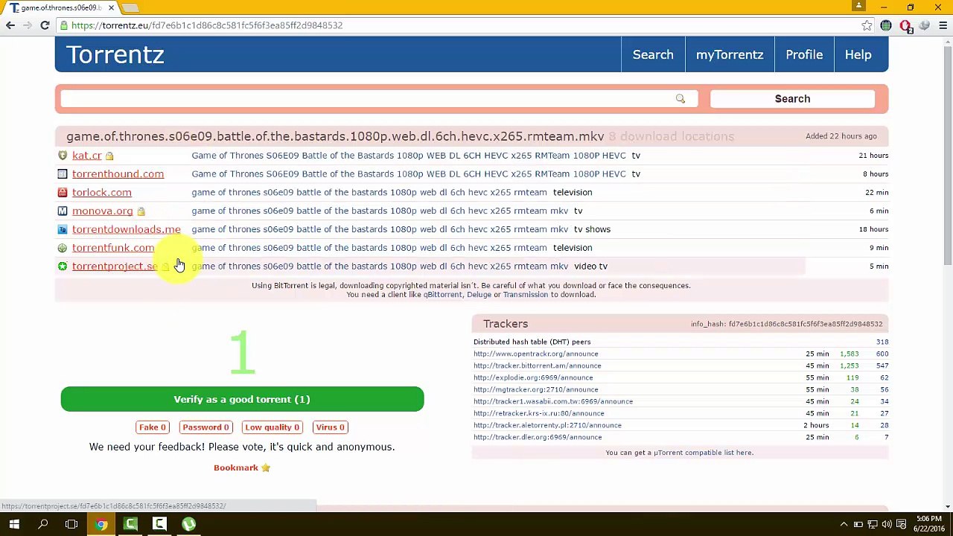
Task: Open the torrentdownloads.me link
Action: click(x=126, y=229)
